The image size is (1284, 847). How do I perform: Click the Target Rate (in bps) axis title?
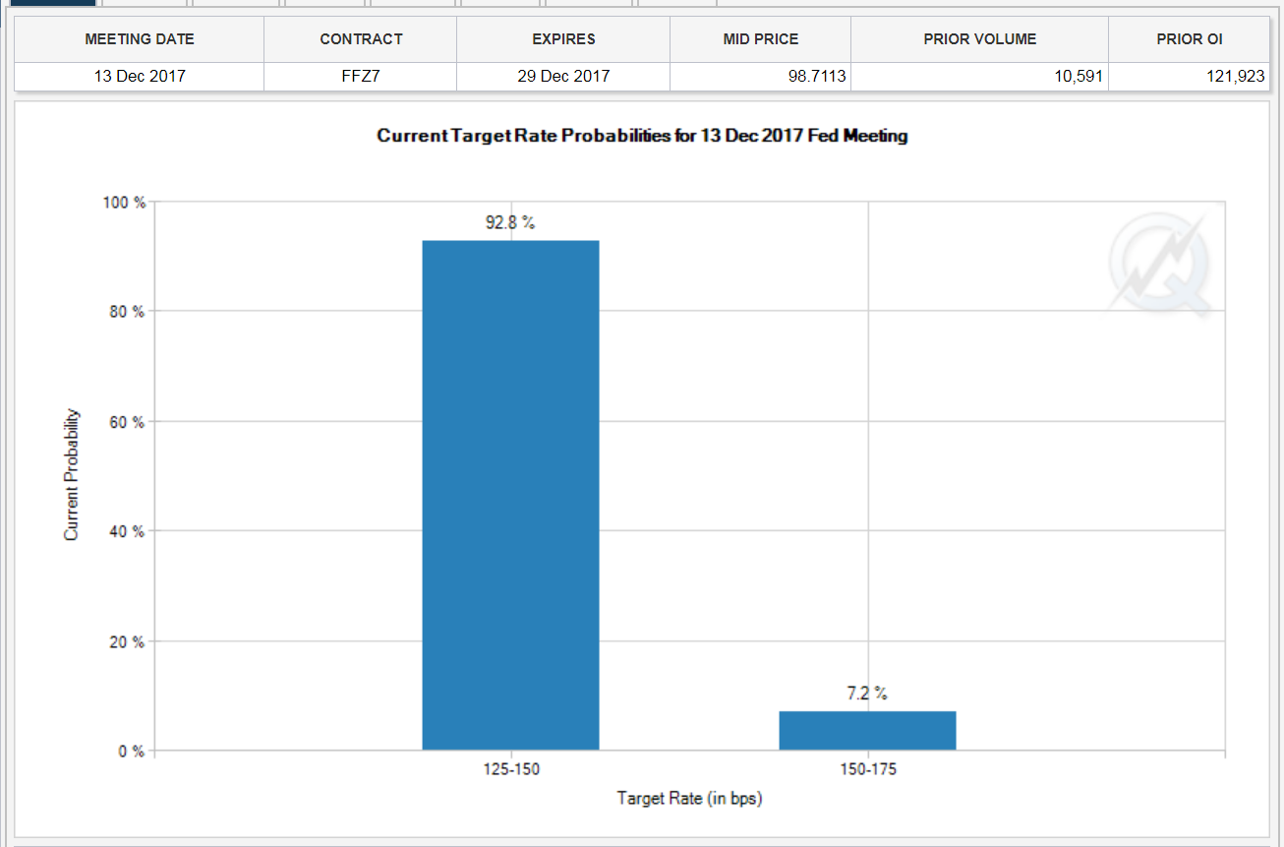point(689,799)
